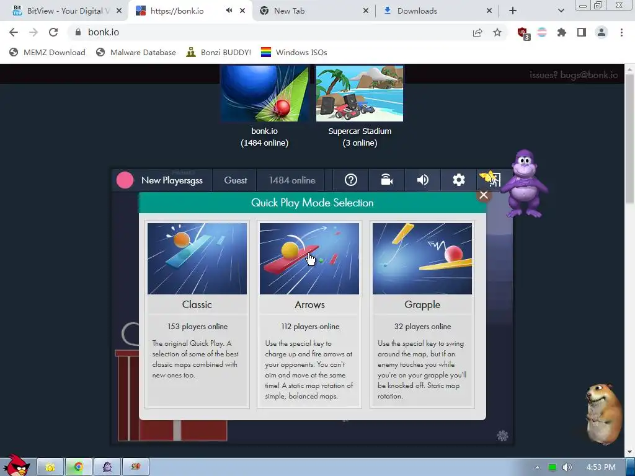Click the New Playersgss player name
The width and height of the screenshot is (635, 476).
tap(172, 180)
